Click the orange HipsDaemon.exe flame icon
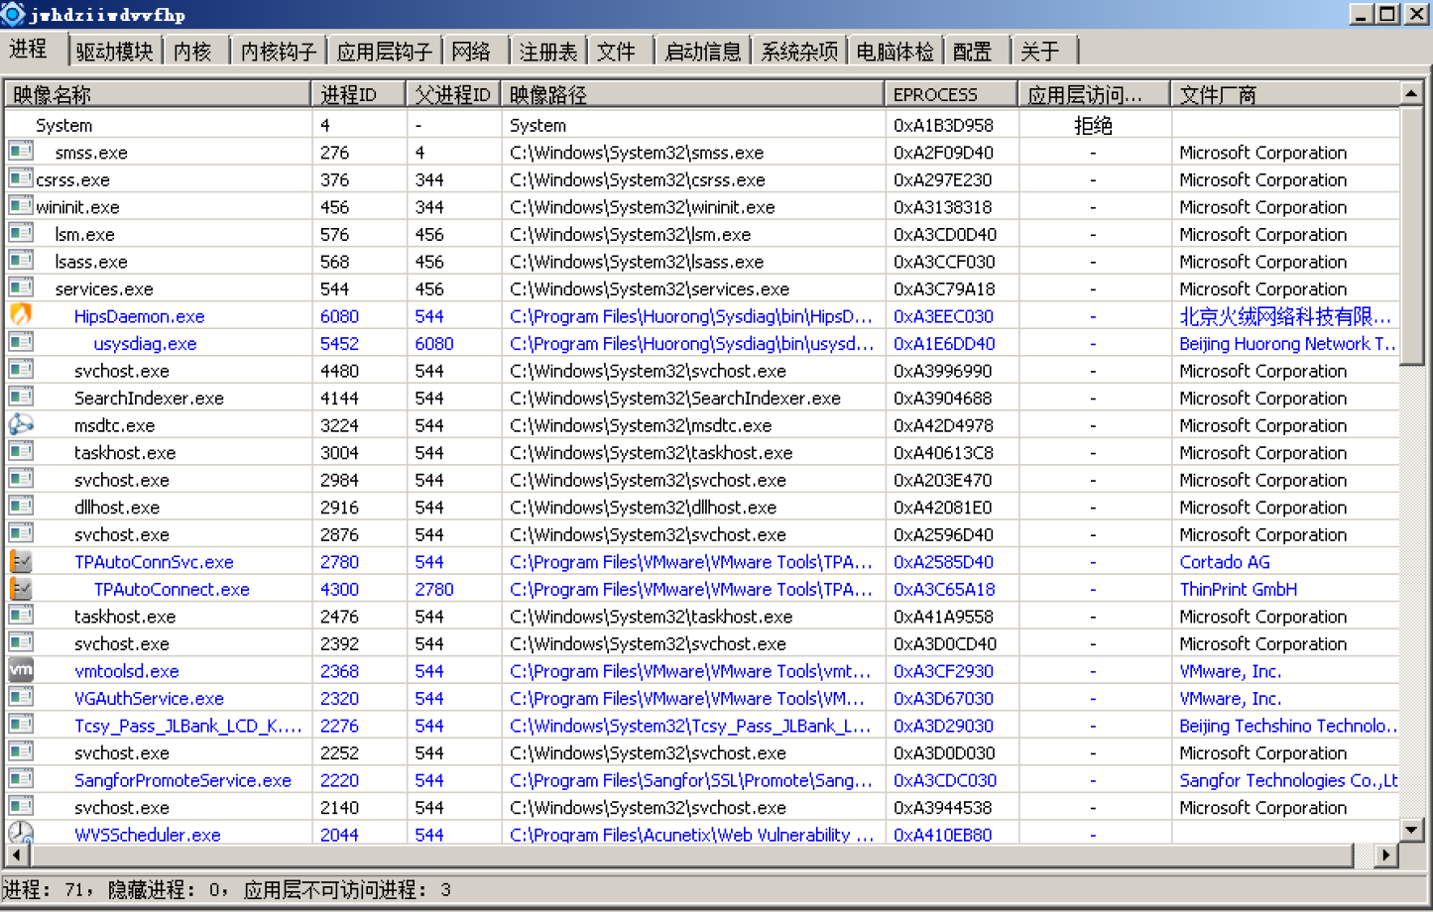Image resolution: width=1433 pixels, height=912 pixels. coord(21,315)
